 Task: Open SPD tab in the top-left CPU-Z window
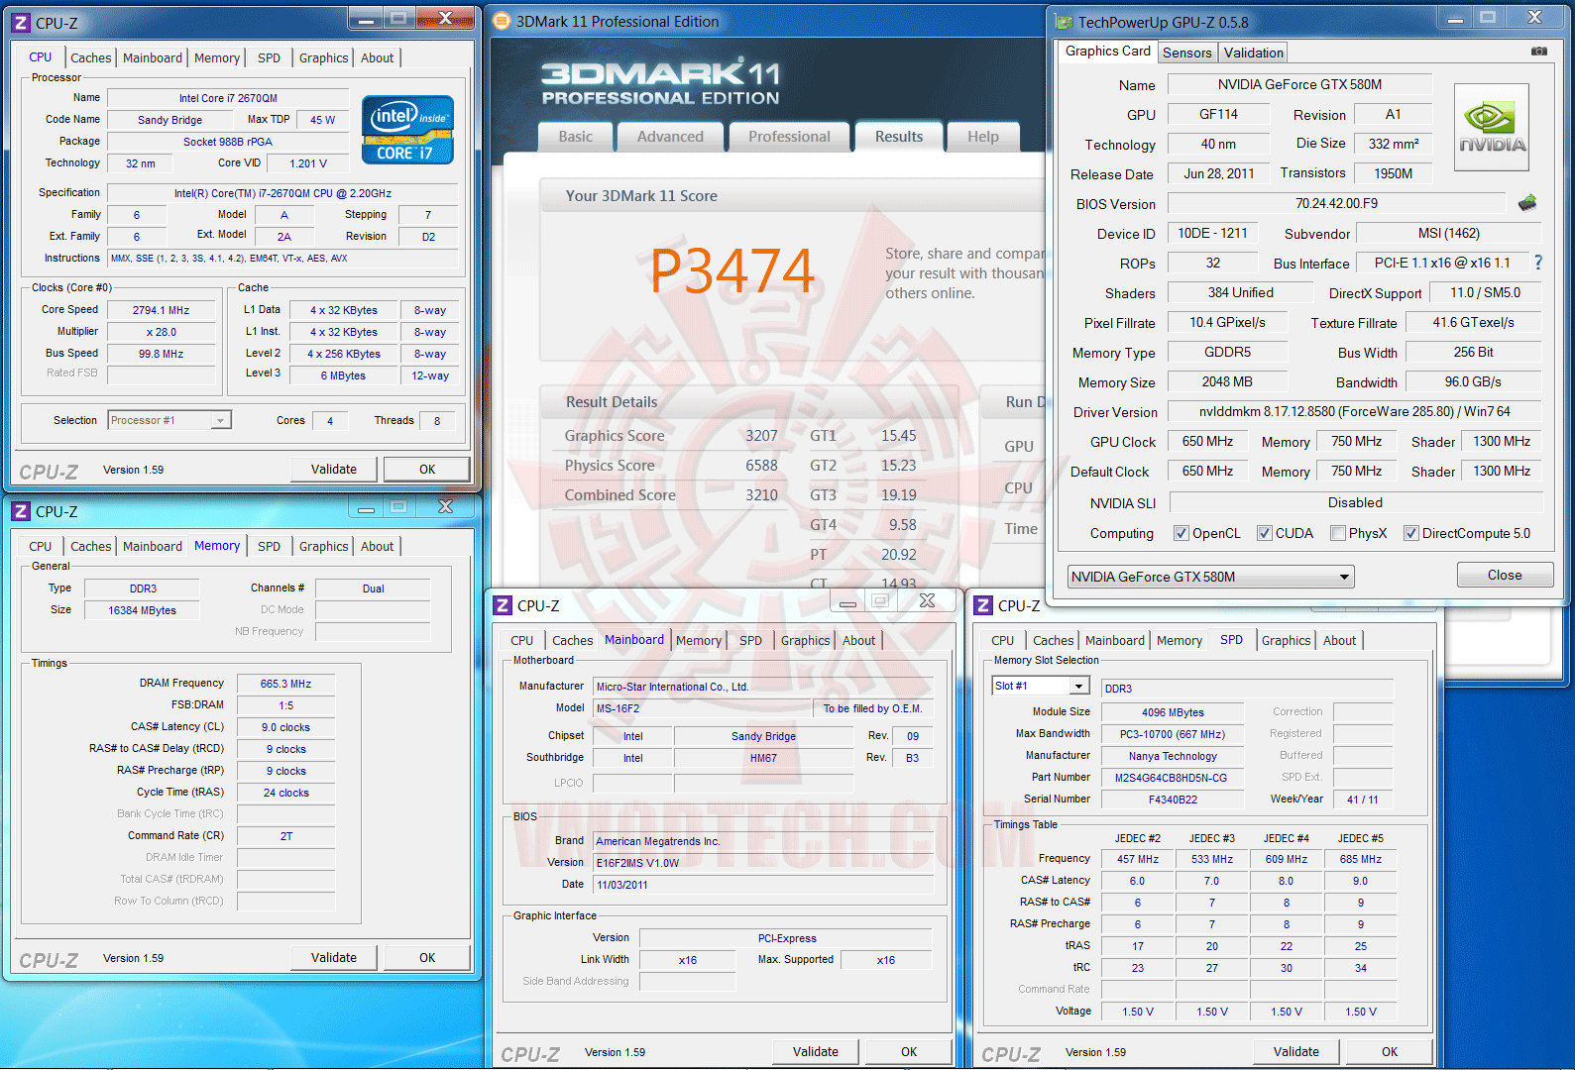tap(269, 58)
